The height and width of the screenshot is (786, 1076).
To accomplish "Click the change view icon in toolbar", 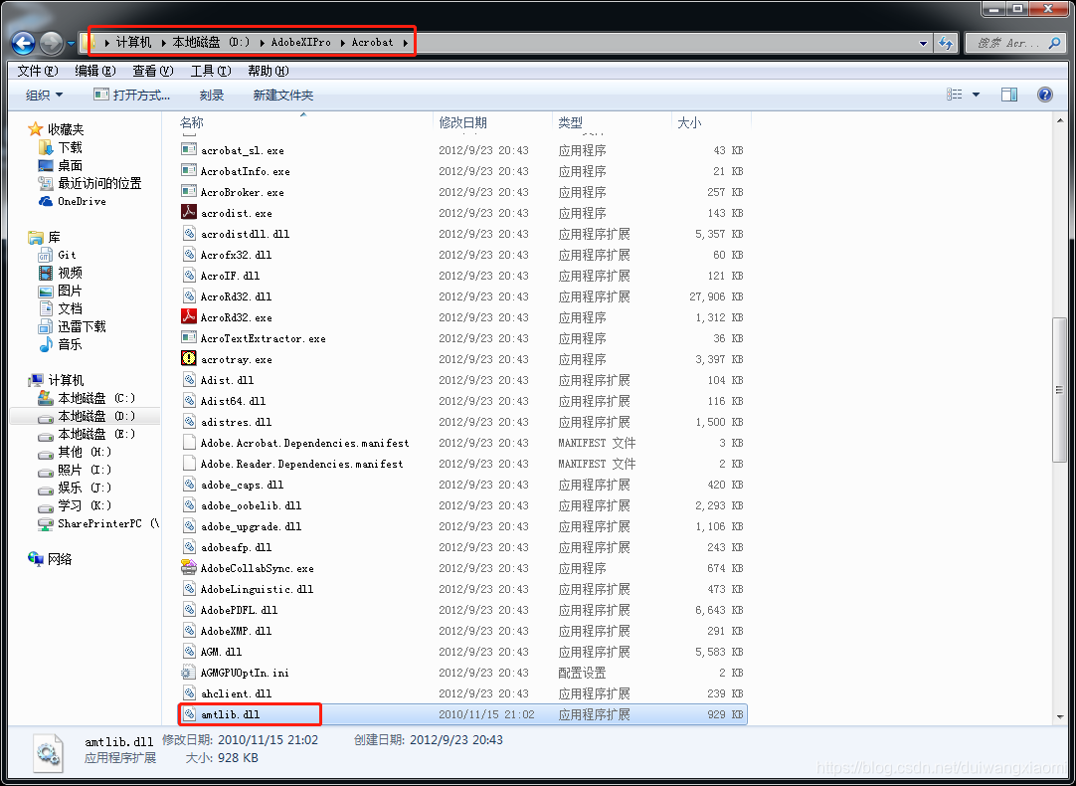I will (955, 95).
